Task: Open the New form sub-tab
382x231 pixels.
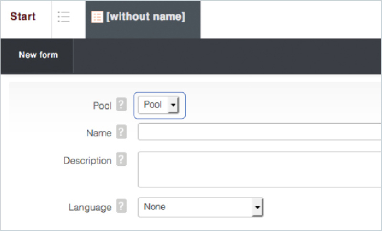Action: [x=38, y=55]
